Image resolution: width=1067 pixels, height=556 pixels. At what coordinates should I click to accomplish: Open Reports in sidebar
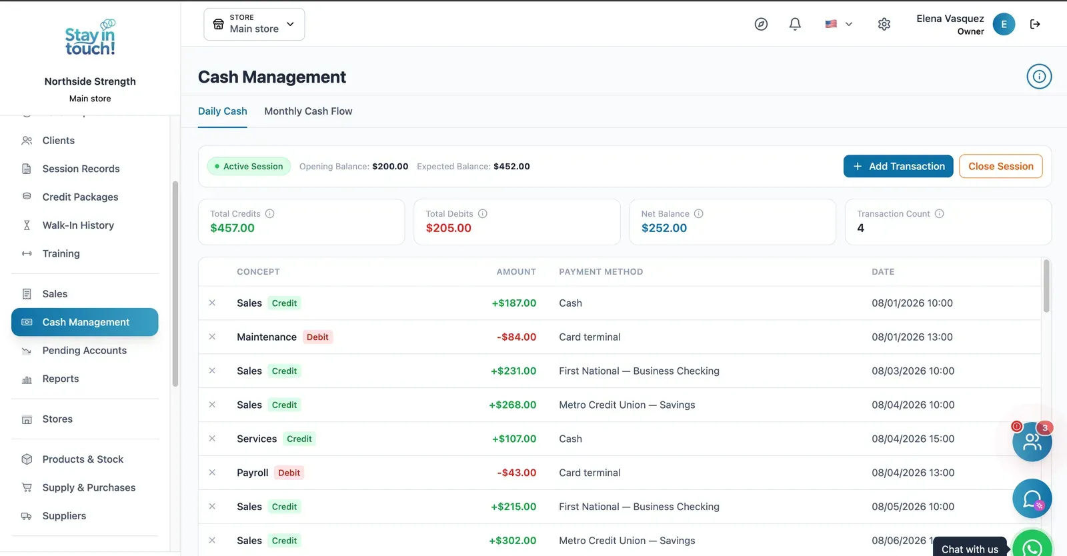[x=85, y=379]
